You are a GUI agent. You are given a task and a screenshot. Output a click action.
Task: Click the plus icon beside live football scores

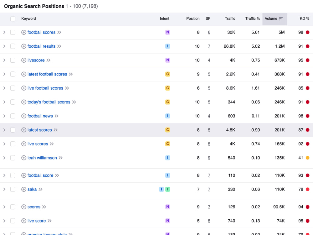click(23, 88)
